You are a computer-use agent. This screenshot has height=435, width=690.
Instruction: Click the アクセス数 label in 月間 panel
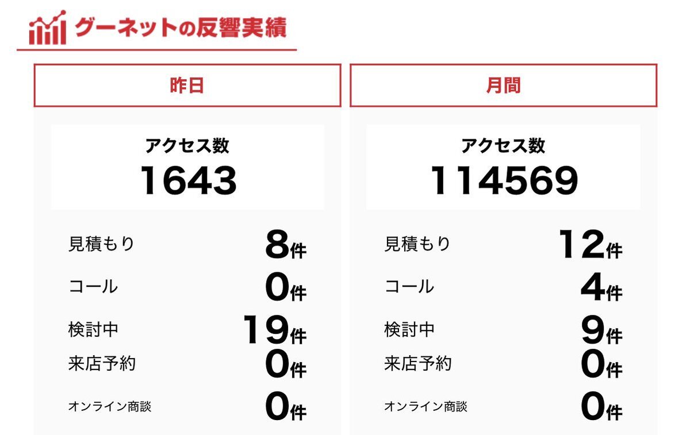pos(503,145)
